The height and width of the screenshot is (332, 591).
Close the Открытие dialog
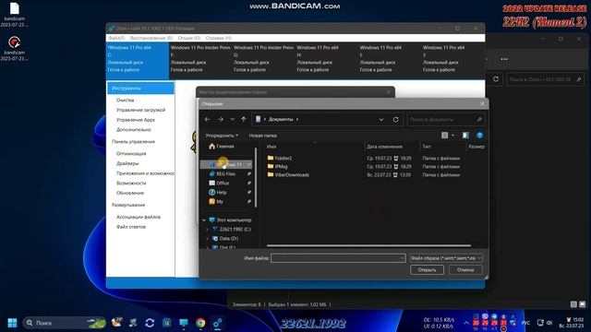click(x=482, y=104)
